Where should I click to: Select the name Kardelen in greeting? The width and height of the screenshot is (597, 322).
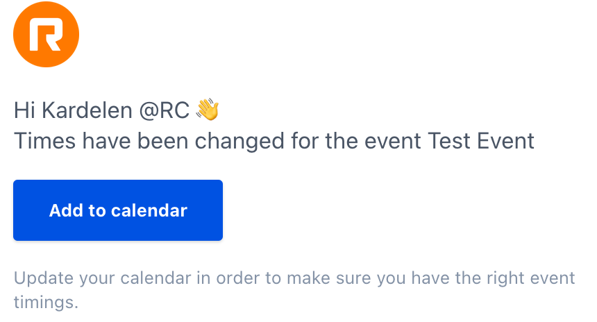[x=87, y=110]
